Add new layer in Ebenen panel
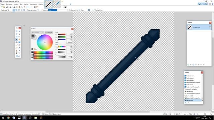 (188, 65)
